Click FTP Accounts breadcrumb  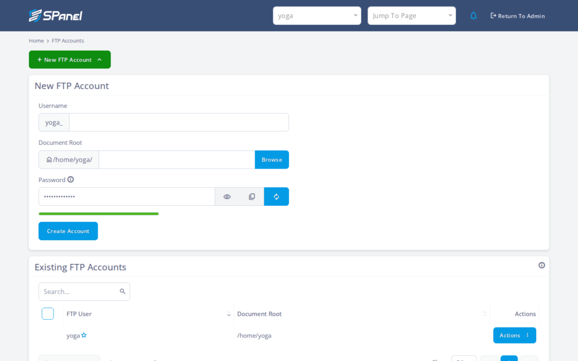(68, 41)
